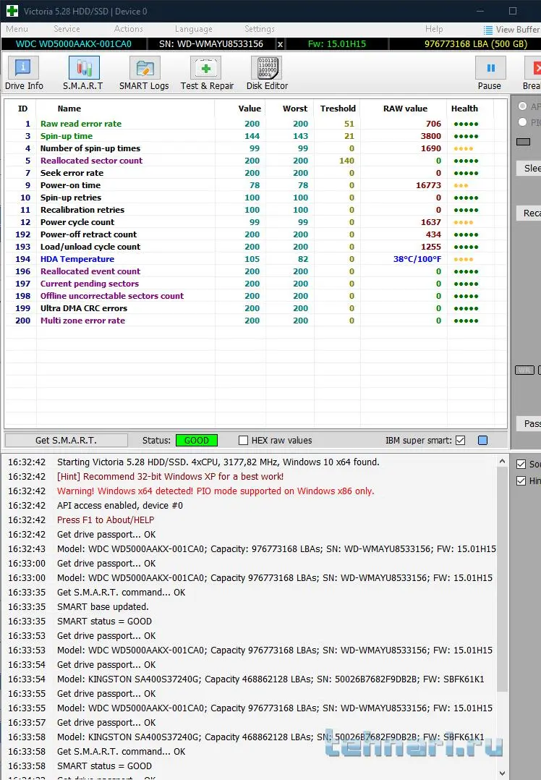
Task: Click the 38°C/100°F raw value
Action: tap(417, 259)
